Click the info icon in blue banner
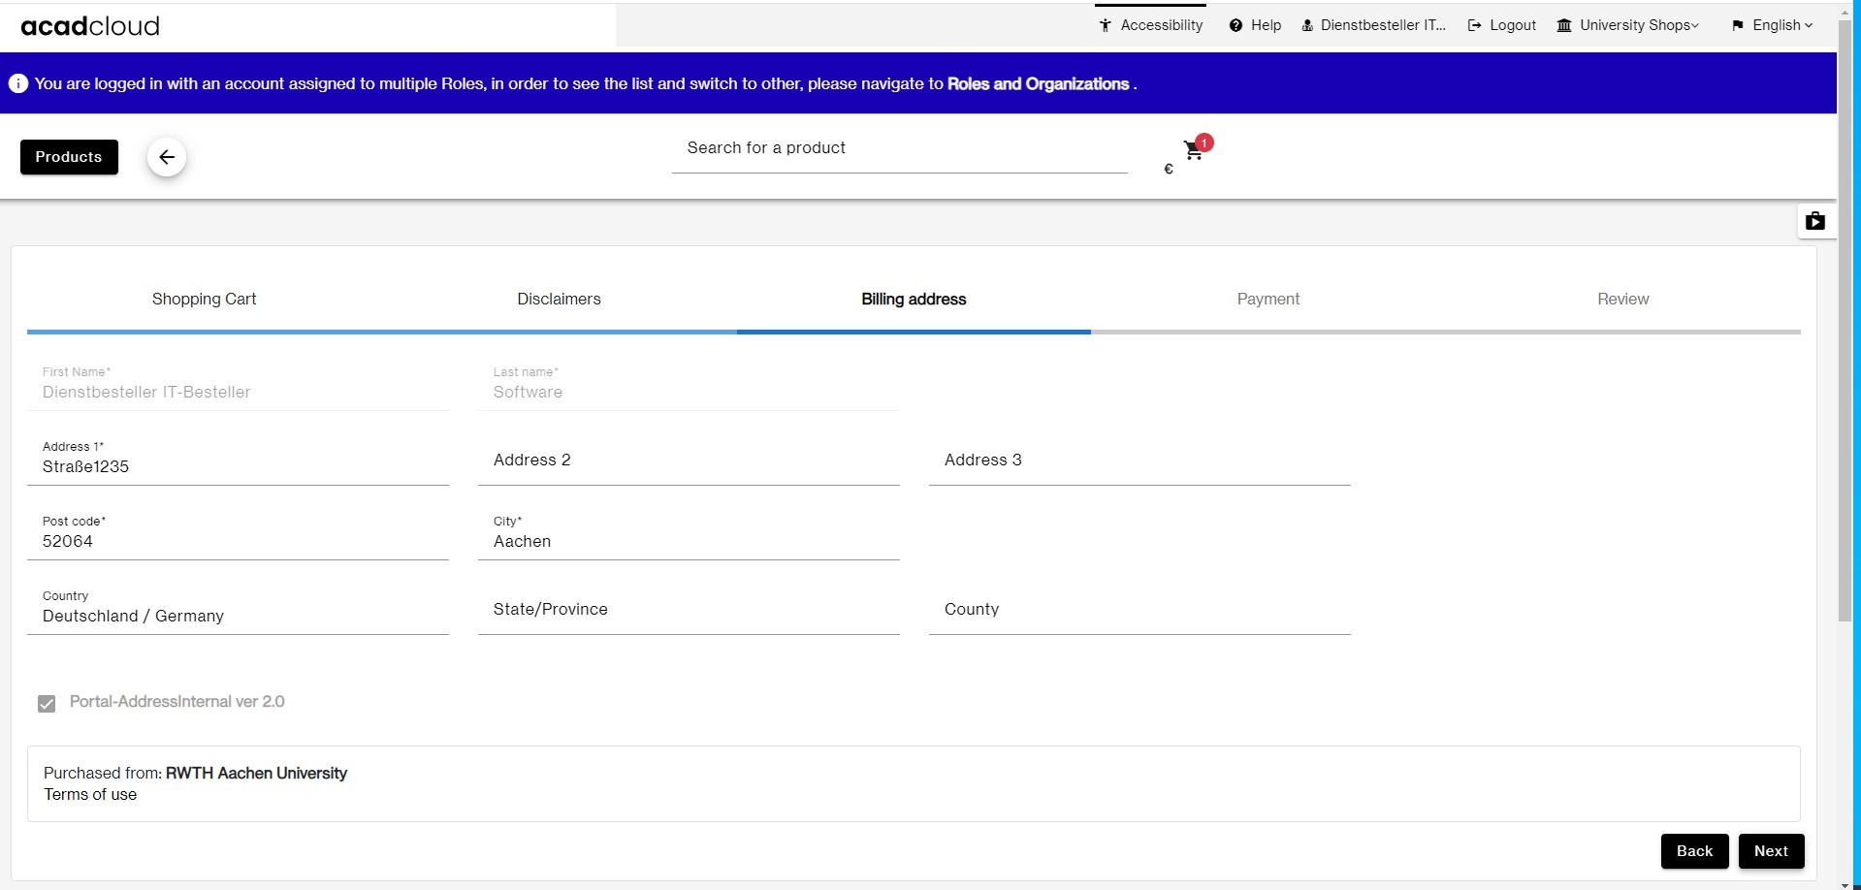Image resolution: width=1861 pixels, height=890 pixels. click(18, 83)
